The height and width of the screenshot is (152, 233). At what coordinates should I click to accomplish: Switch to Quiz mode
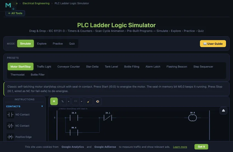(72, 43)
